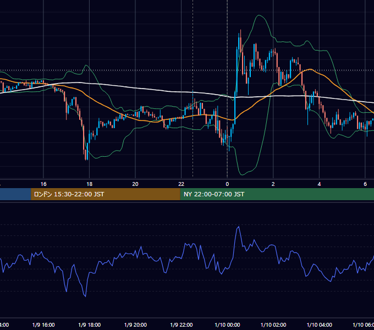Viewport: 374px width, 330px height.
Task: Click the 1/10 04:00 date label
Action: pos(319,324)
